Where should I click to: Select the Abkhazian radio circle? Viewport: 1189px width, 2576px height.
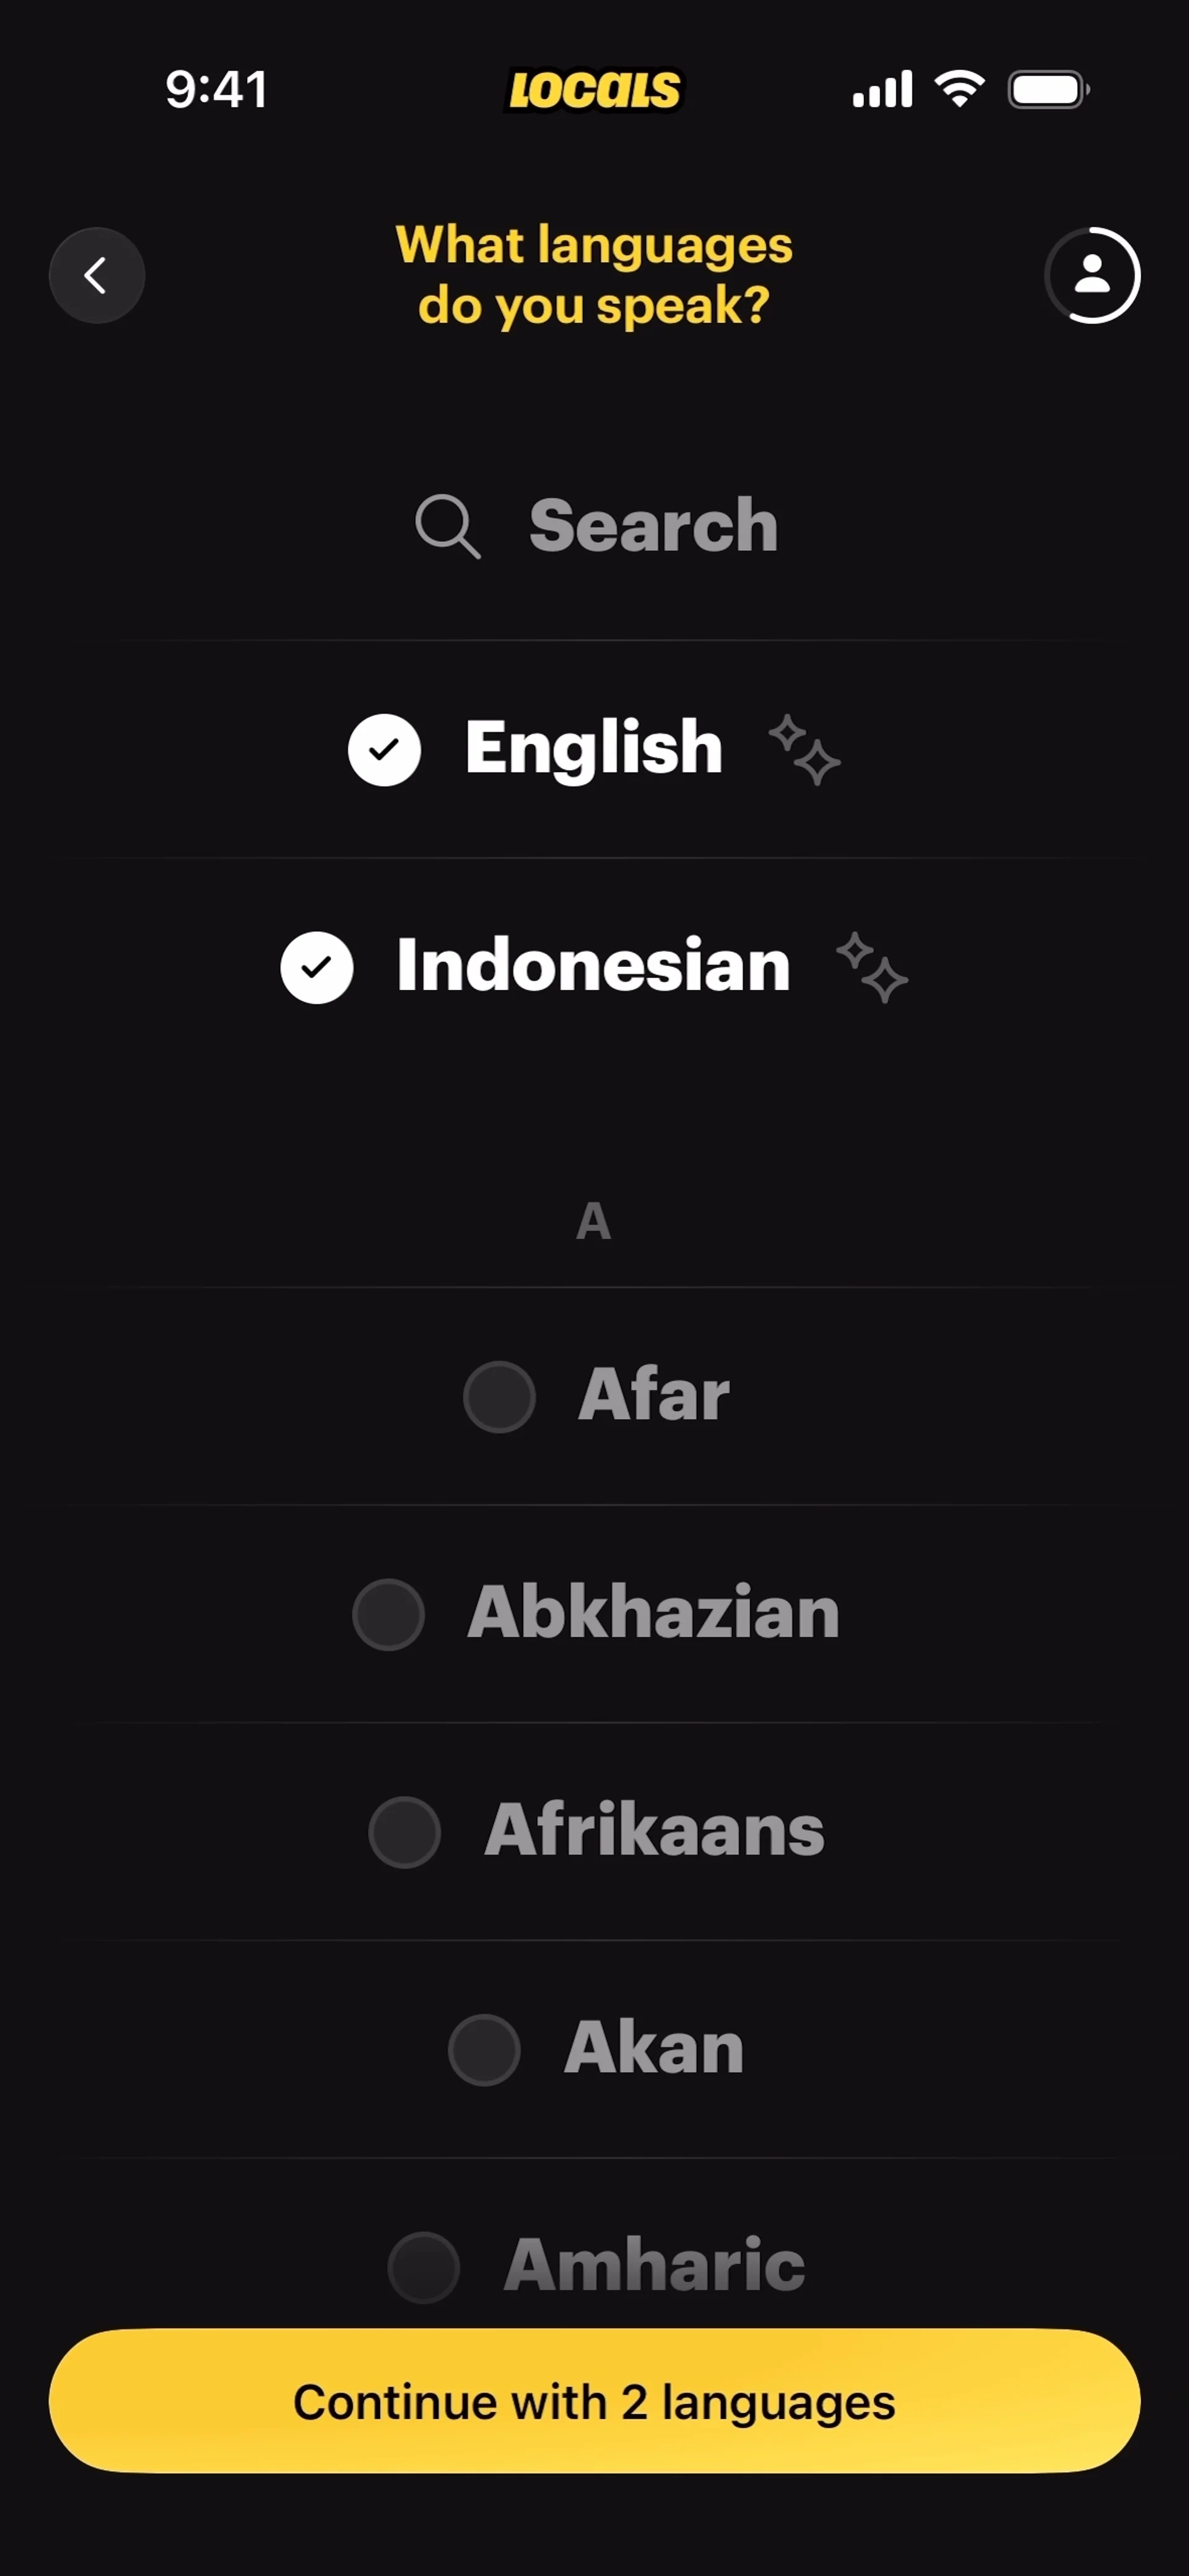pyautogui.click(x=388, y=1614)
